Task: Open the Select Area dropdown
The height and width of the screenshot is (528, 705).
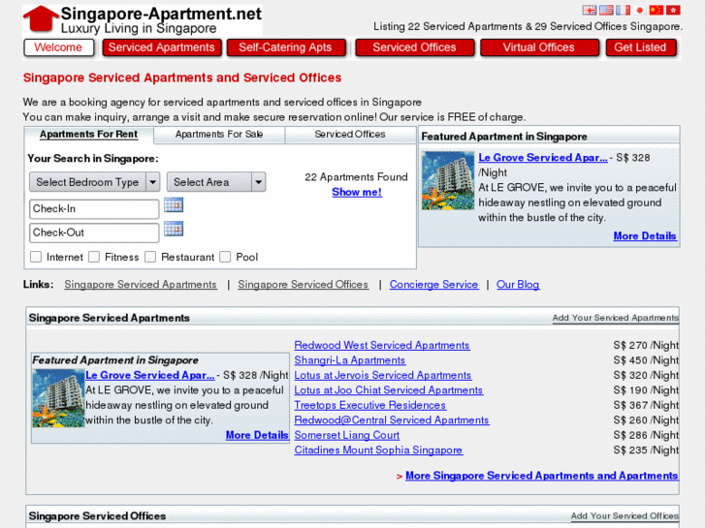Action: (x=215, y=182)
